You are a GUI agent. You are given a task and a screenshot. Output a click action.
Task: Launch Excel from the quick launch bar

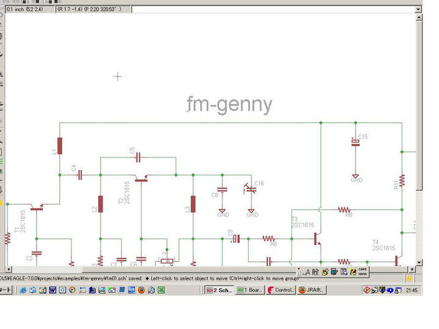click(160, 291)
